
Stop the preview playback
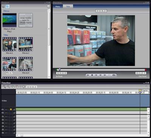(x=92, y=75)
